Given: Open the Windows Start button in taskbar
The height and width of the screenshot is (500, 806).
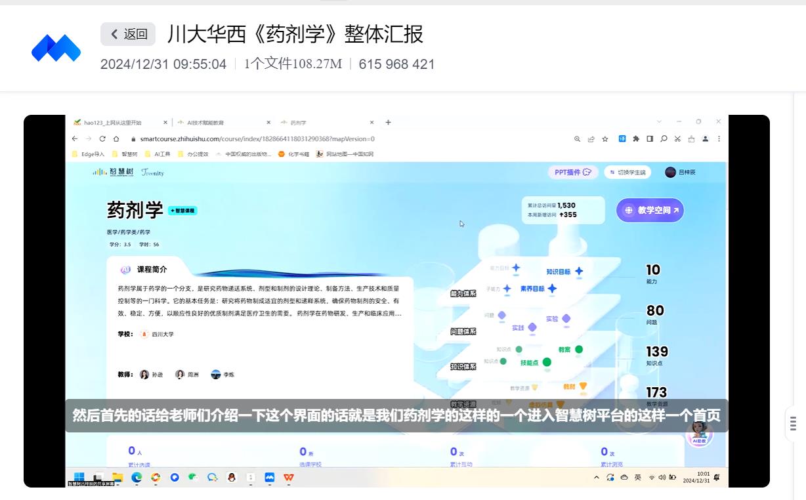Looking at the screenshot, I should coord(79,477).
